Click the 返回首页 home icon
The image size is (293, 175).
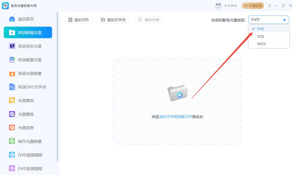(x=12, y=19)
